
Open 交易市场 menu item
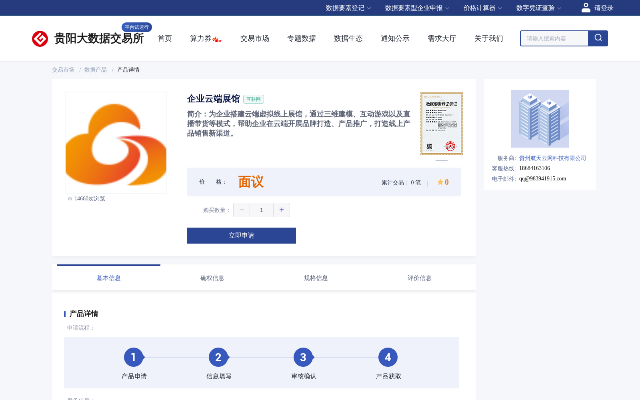[x=255, y=38]
